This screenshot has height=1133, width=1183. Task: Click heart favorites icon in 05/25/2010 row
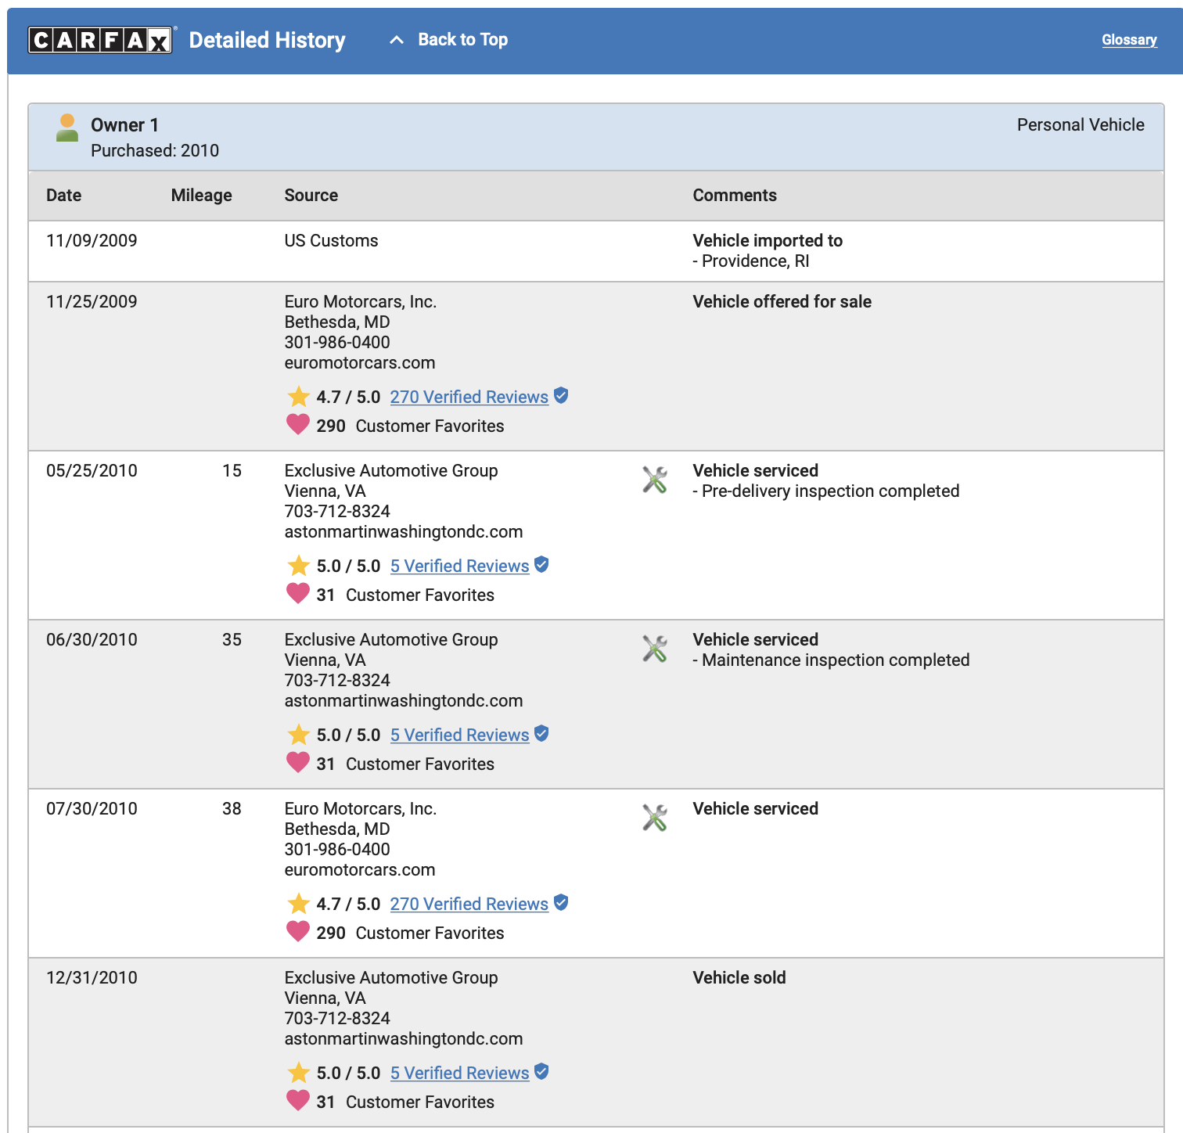[x=298, y=594]
